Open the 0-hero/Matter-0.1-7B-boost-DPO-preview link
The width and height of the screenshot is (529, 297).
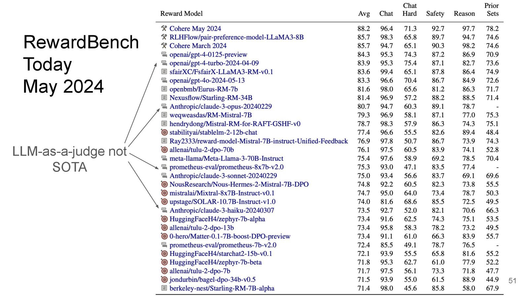[230, 236]
